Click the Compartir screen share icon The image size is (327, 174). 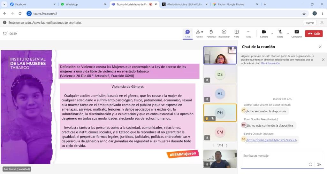[297, 33]
